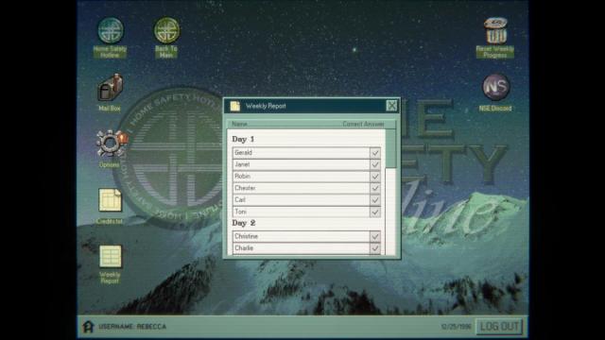Toggle the checkmark next to Gerald

(x=375, y=153)
